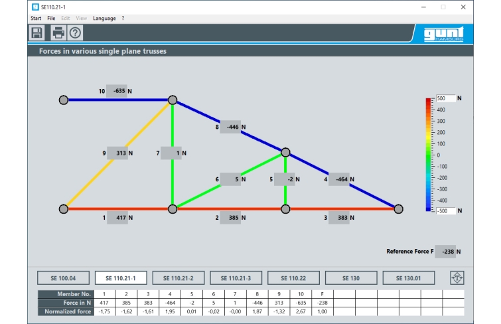Click the lower -500 N scale limit field
The height and width of the screenshot is (324, 501).
446,210
